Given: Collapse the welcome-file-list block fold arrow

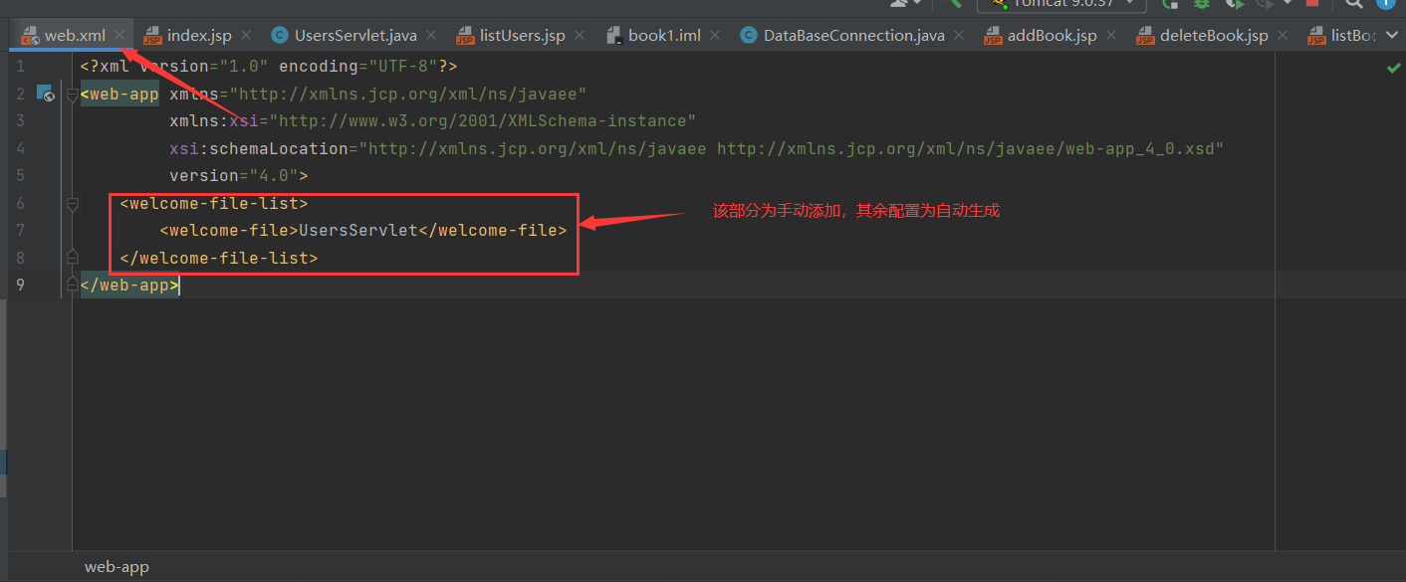Looking at the screenshot, I should pyautogui.click(x=72, y=205).
